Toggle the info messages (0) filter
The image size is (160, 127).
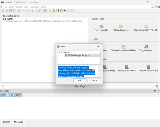click(4, 95)
